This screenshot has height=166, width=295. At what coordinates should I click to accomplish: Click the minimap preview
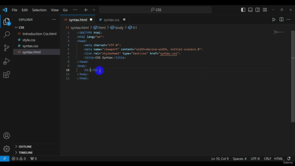point(279,32)
